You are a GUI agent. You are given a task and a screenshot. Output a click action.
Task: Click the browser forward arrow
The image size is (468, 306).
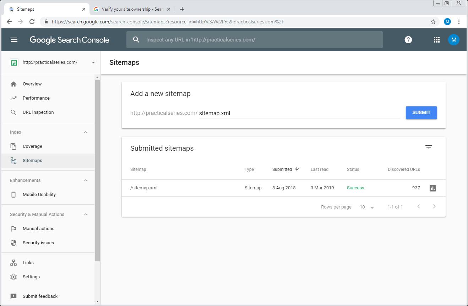[x=21, y=22]
